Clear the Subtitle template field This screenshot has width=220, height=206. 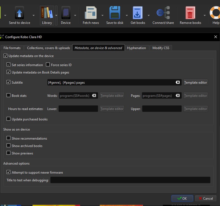(178, 82)
